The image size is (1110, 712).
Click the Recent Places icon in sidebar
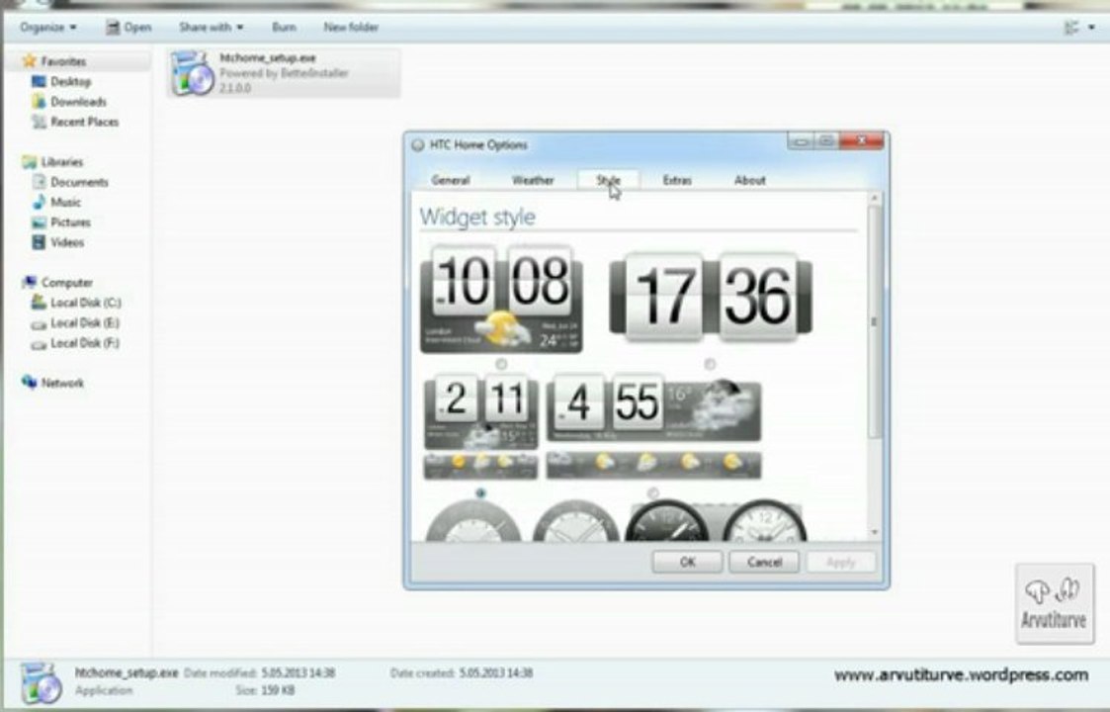[x=39, y=122]
